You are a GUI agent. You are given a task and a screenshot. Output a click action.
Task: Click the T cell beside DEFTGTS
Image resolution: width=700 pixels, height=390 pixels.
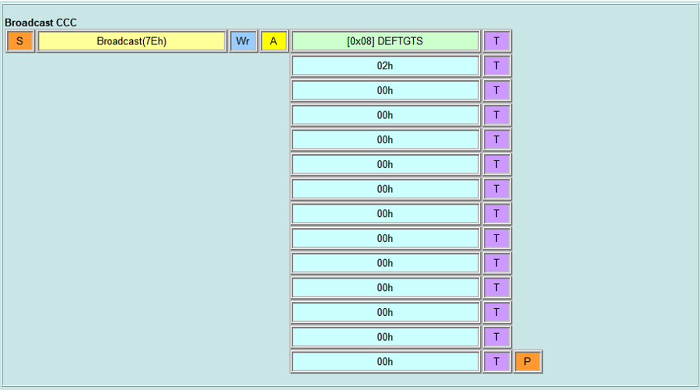(497, 41)
